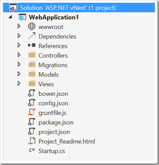The width and height of the screenshot is (159, 165).
Task: Click the wwwroot globe icon
Action: point(32,26)
